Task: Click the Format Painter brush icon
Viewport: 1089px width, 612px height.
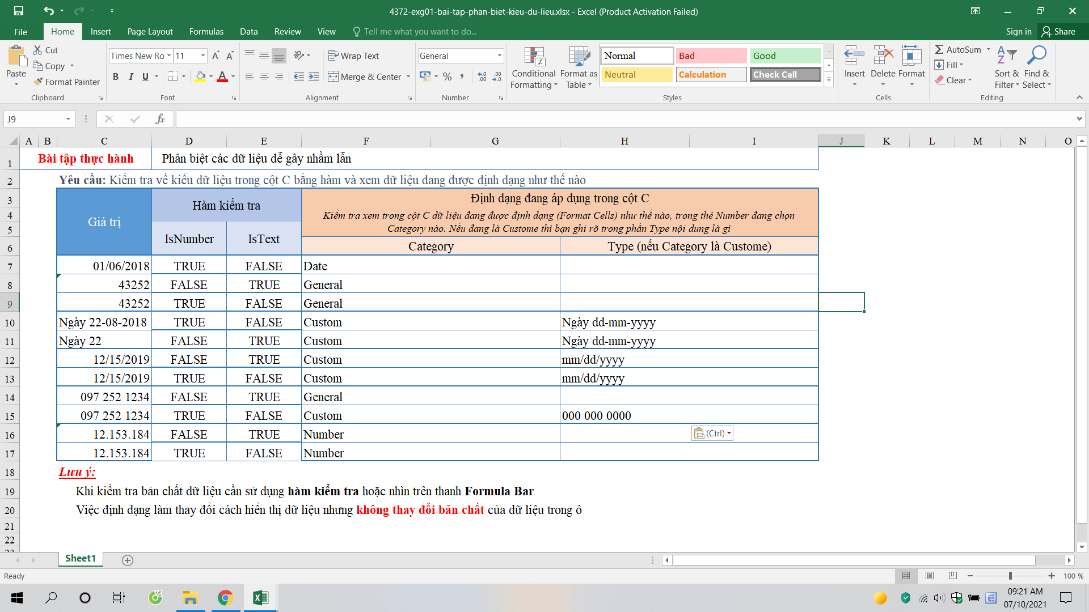Action: point(38,82)
